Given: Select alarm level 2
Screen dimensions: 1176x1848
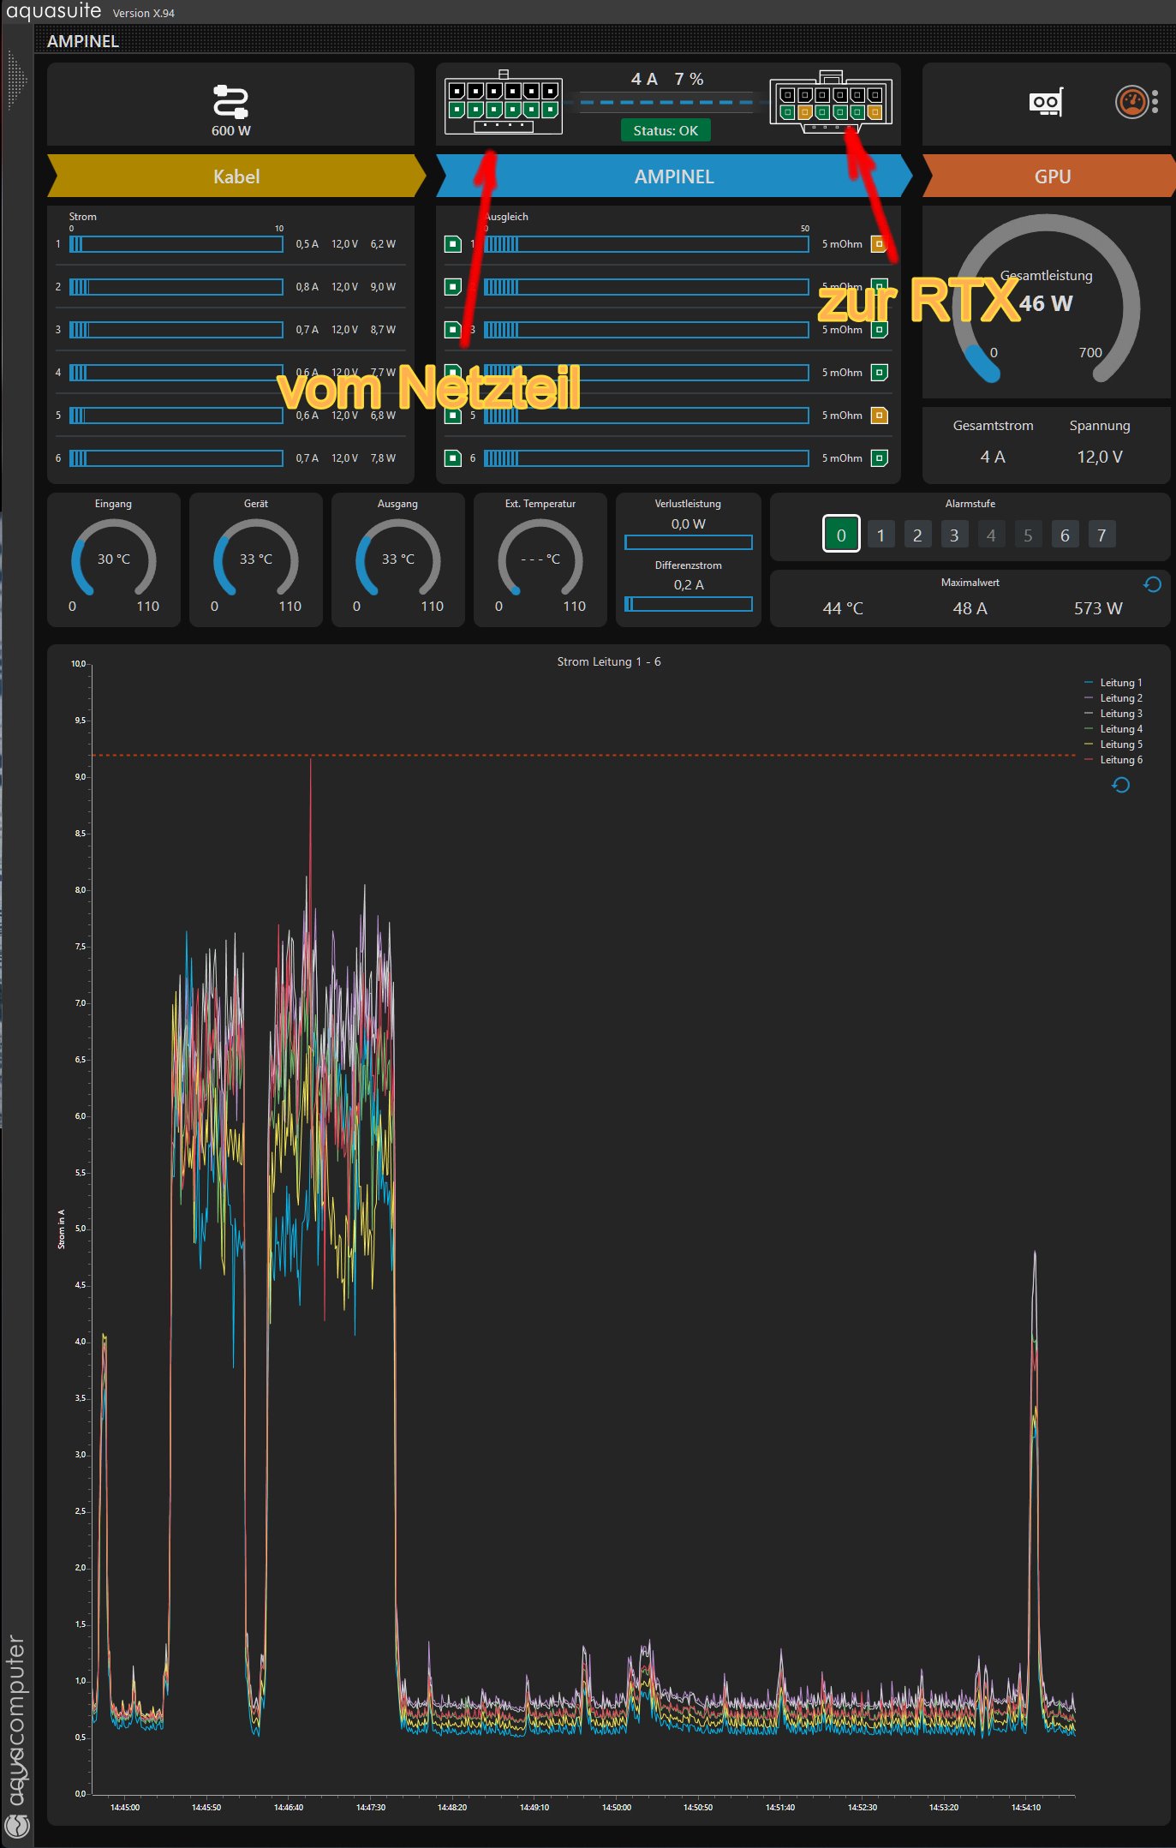Looking at the screenshot, I should [x=917, y=535].
